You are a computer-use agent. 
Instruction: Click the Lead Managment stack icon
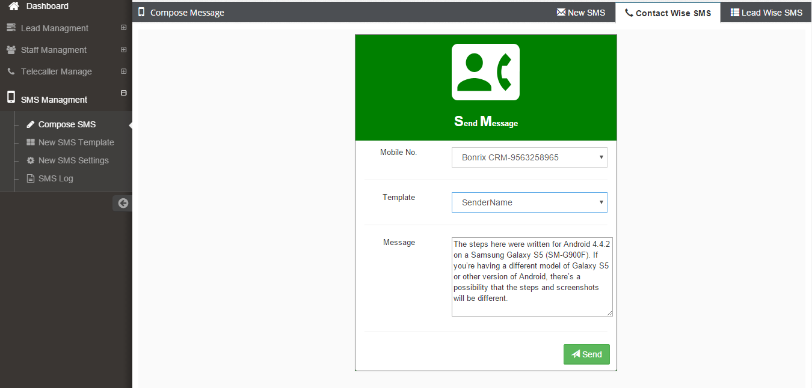tap(11, 28)
